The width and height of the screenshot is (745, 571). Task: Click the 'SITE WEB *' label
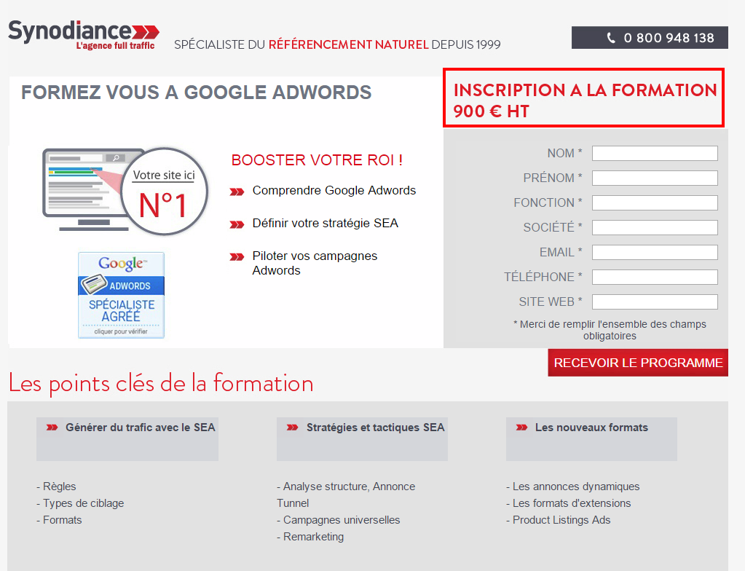tap(551, 302)
